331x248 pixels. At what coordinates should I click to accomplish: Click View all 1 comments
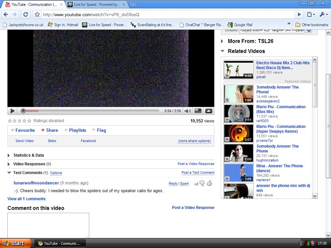(x=27, y=199)
